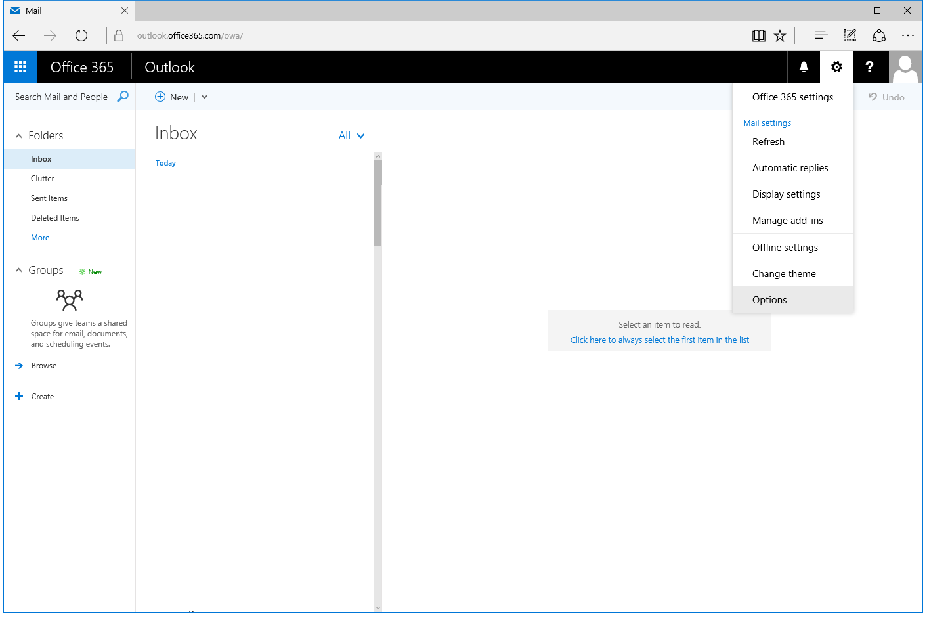Click the account profile avatar
The width and height of the screenshot is (929, 618).
(906, 66)
